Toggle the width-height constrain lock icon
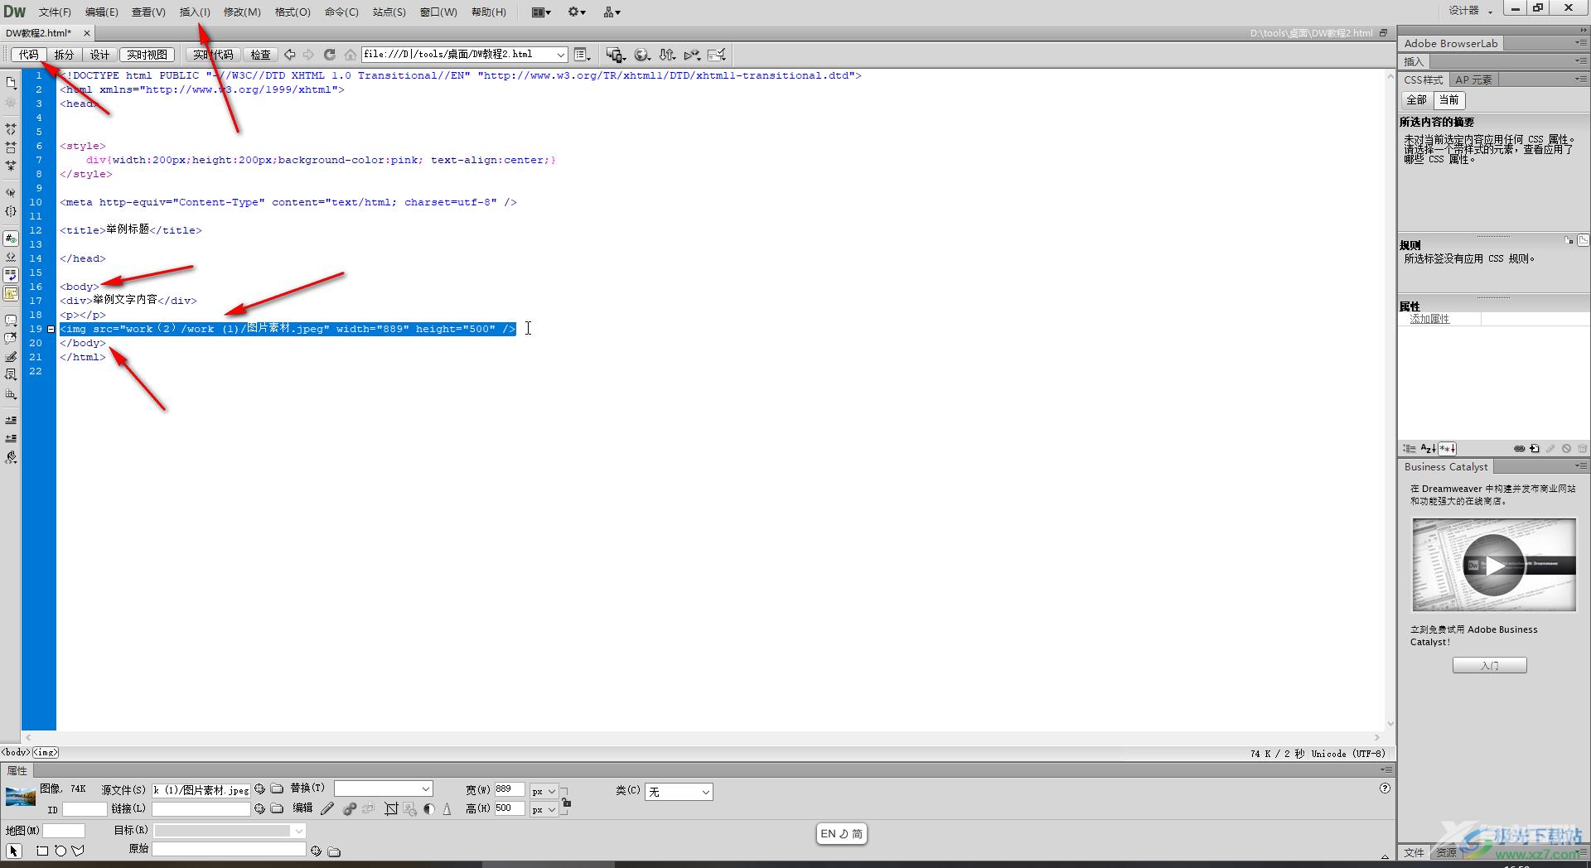Image resolution: width=1591 pixels, height=868 pixels. point(566,801)
